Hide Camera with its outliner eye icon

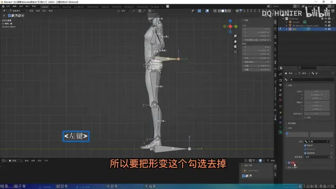click(326, 22)
